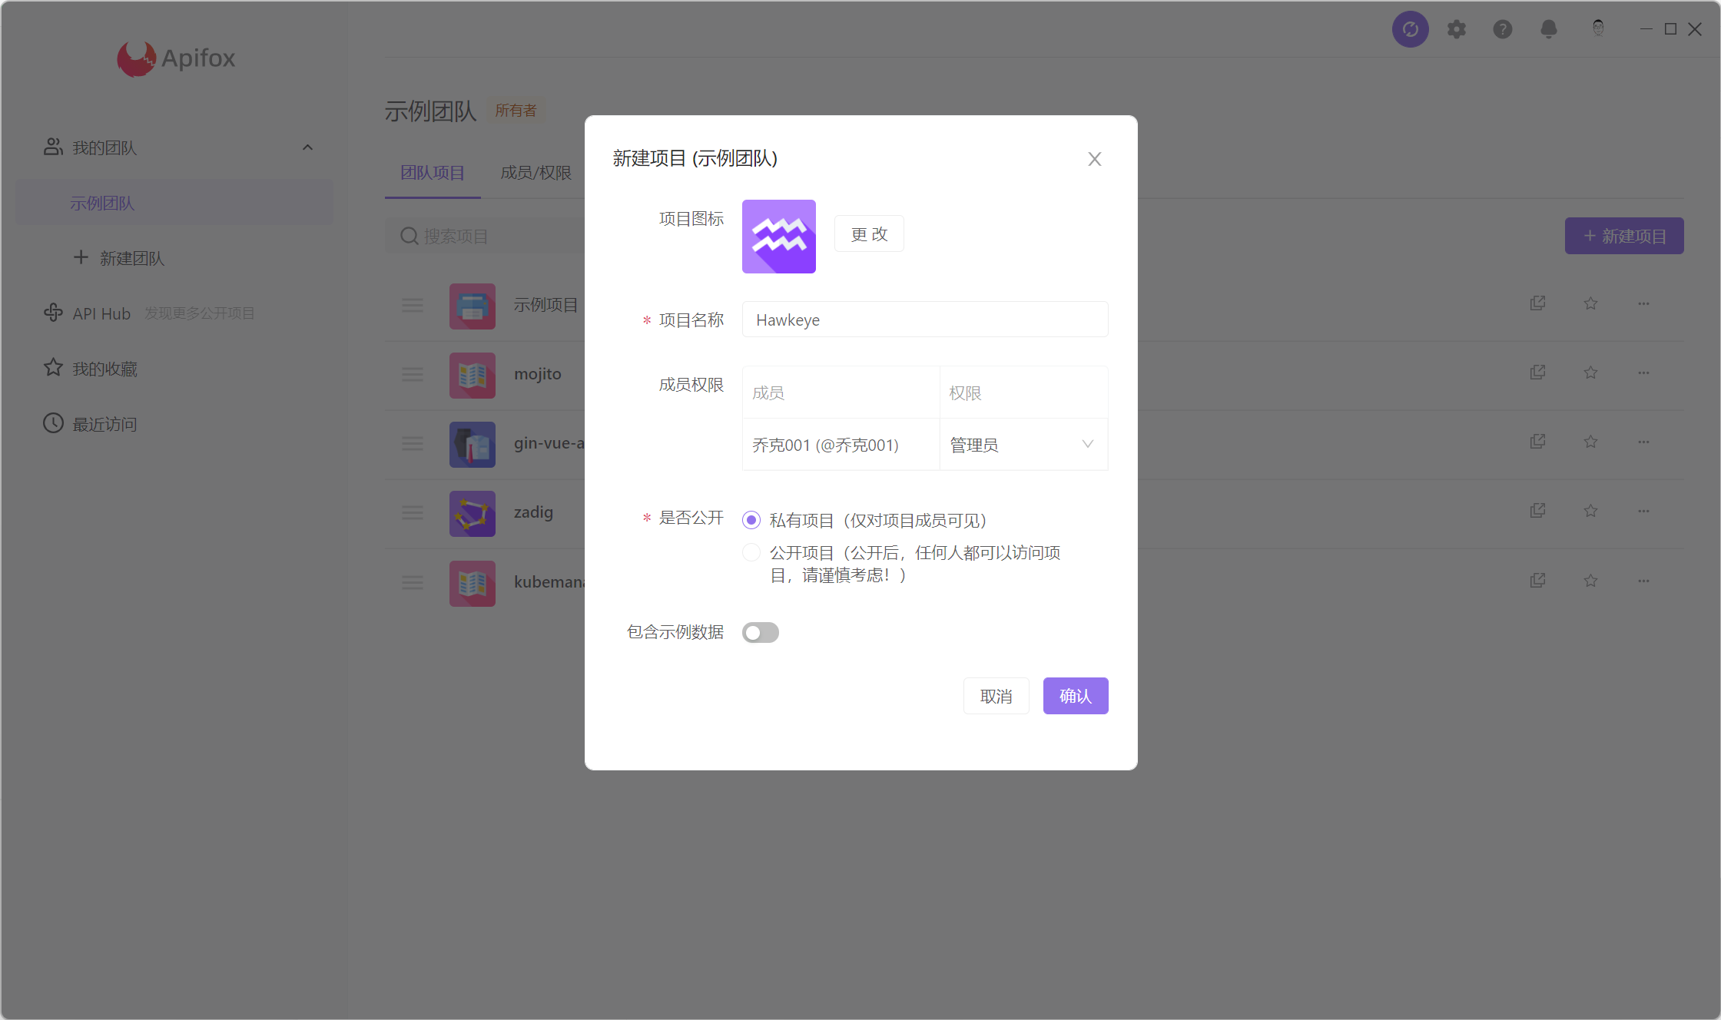Open user avatar menu

tap(1598, 29)
